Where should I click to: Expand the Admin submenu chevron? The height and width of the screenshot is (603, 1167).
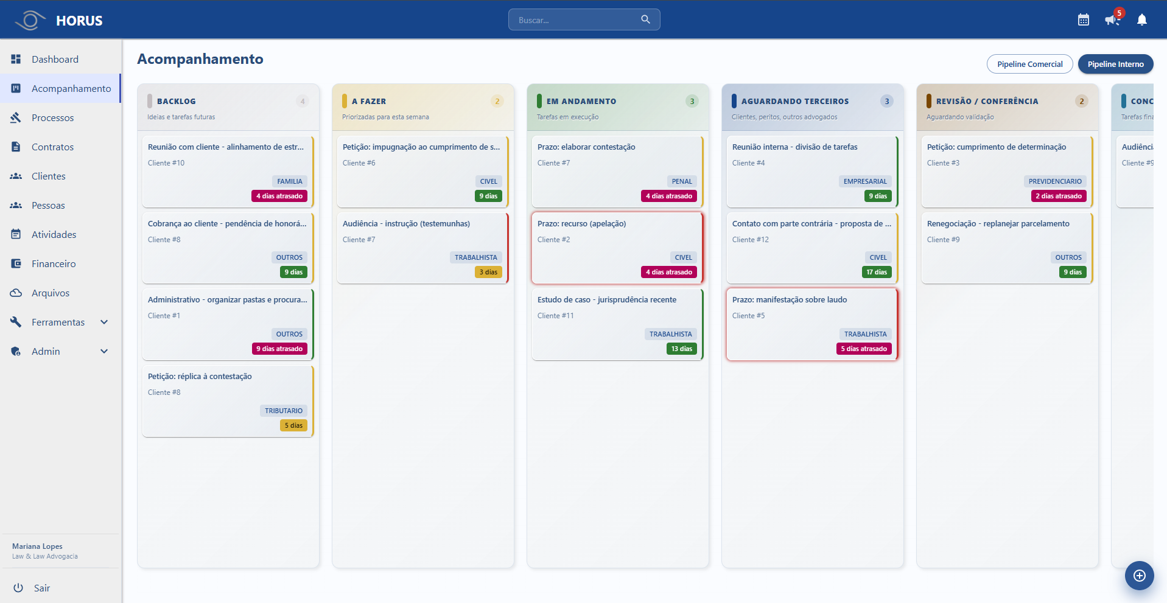click(x=104, y=352)
